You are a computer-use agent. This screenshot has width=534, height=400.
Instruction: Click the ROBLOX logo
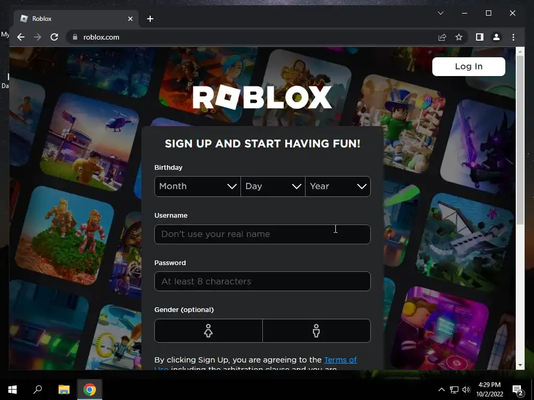tap(262, 97)
